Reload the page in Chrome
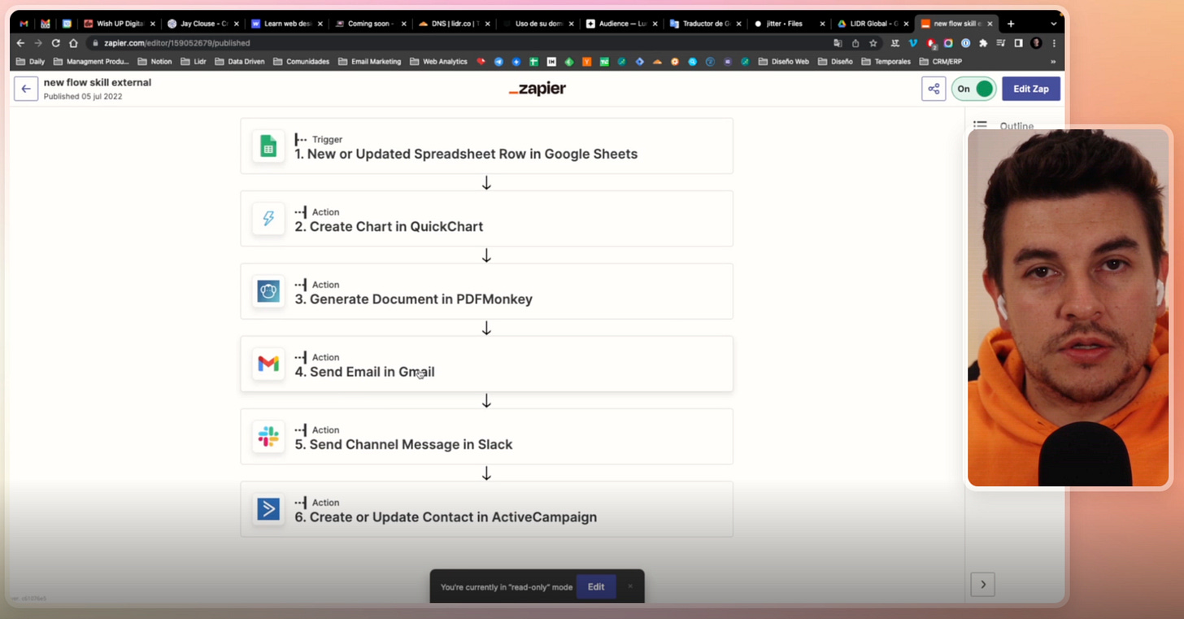1184x619 pixels. pos(55,43)
